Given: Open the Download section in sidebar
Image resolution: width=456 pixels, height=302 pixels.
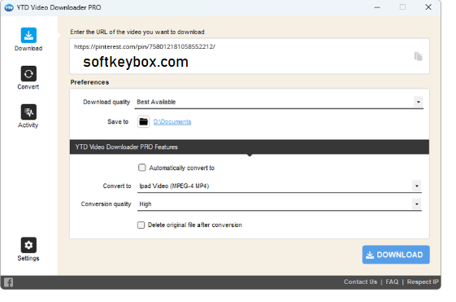Looking at the screenshot, I should coord(28,39).
